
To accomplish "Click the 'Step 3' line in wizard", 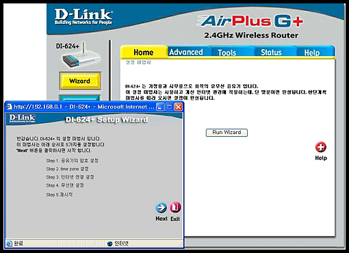I will point(70,177).
